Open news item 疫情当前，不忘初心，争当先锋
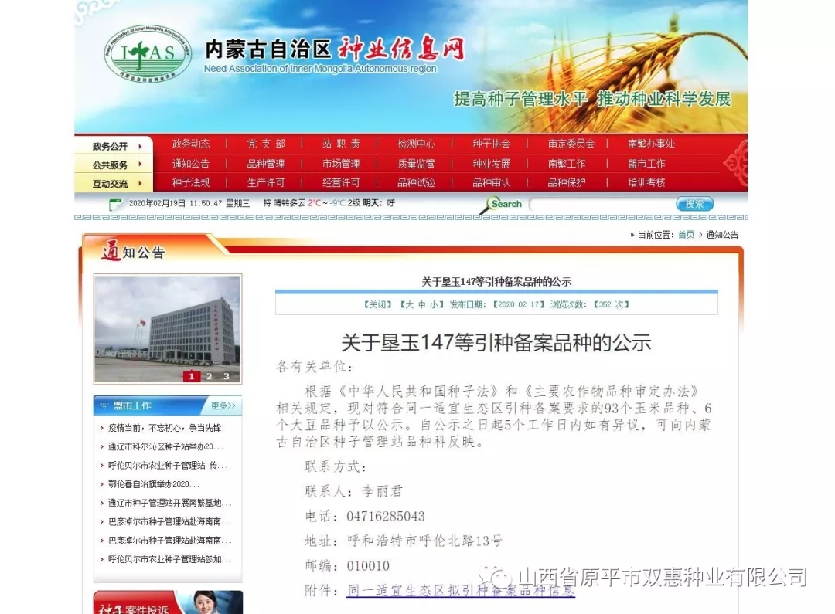835x614 pixels. coord(164,428)
